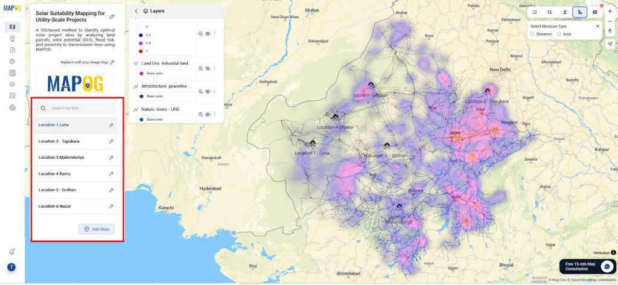
Task: Open more options for the heatmap legend layer
Action: [x=214, y=34]
